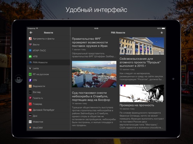Open the 1TV feed
The image size is (193, 144).
49,80
